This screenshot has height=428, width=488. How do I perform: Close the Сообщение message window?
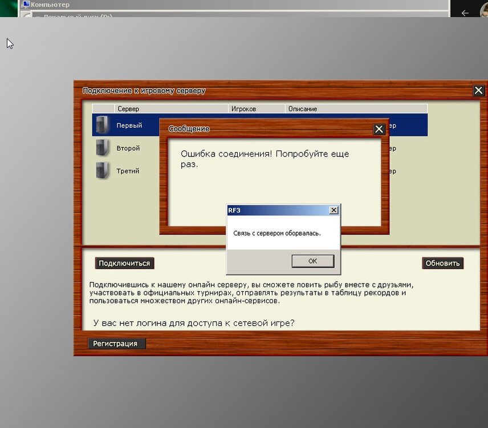coord(379,130)
